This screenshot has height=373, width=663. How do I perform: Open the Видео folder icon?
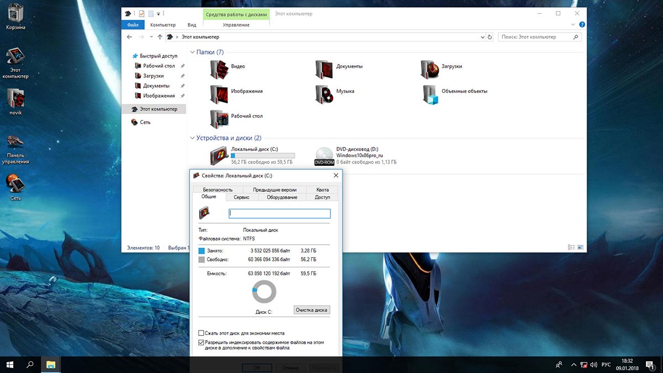pyautogui.click(x=219, y=67)
